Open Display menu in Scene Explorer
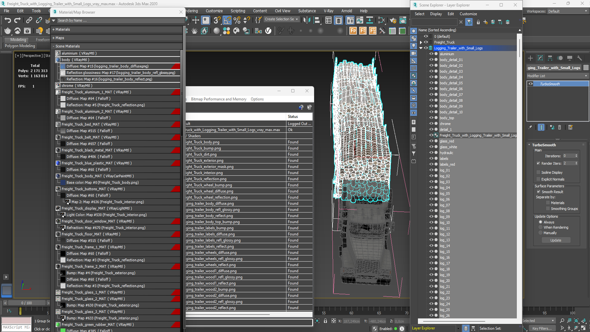This screenshot has height=332, width=590. (436, 14)
